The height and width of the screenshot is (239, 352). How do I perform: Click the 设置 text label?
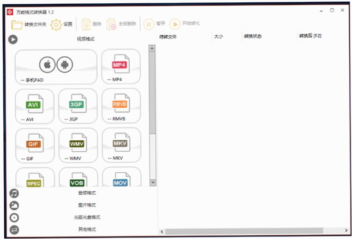(x=68, y=24)
